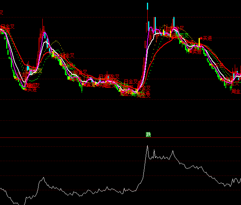This screenshot has height=205, width=241.
Task: Click the tall red wick at the left peak
Action: 42,25
